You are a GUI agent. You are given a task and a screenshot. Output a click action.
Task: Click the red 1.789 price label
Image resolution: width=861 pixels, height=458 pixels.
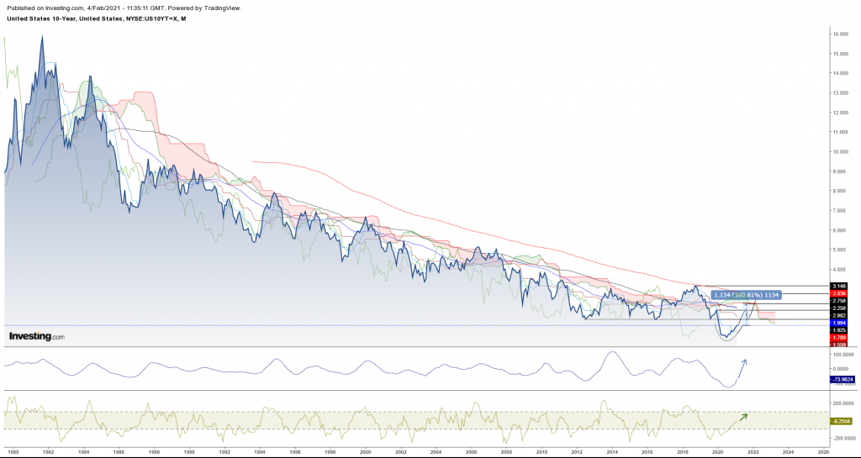click(x=839, y=338)
